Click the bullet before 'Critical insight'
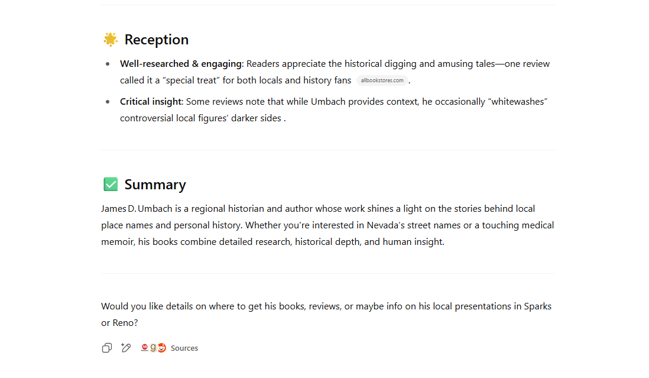The width and height of the screenshot is (649, 378). click(108, 102)
